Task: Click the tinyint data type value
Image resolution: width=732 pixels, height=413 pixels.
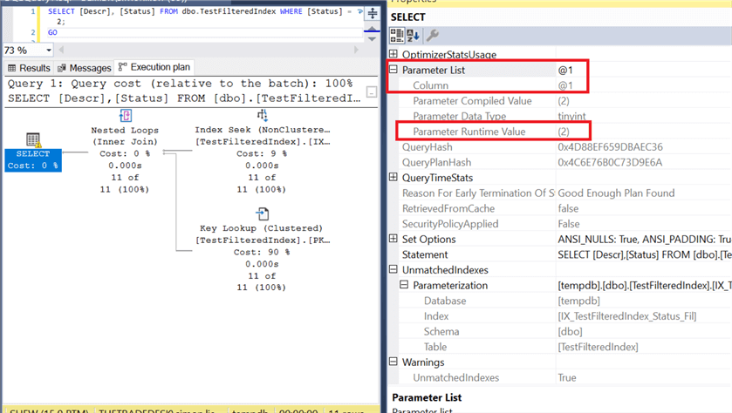Action: 571,116
